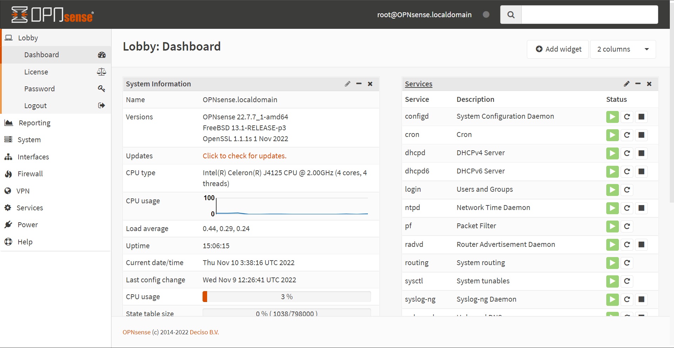Restart the ntpd service
The width and height of the screenshot is (674, 348).
627,208
